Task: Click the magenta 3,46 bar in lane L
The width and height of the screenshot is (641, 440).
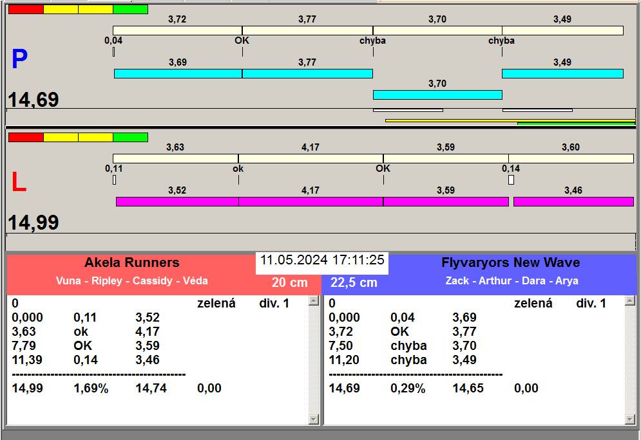Action: pyautogui.click(x=573, y=202)
